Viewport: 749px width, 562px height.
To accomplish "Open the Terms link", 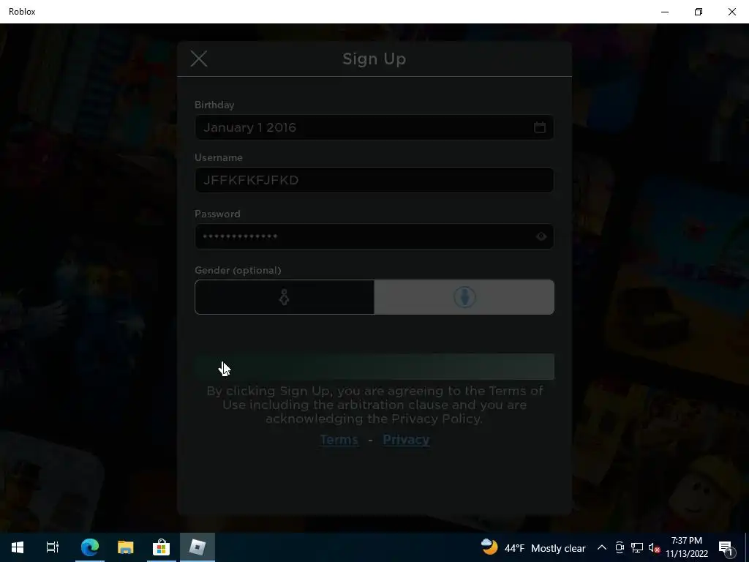I will (339, 440).
